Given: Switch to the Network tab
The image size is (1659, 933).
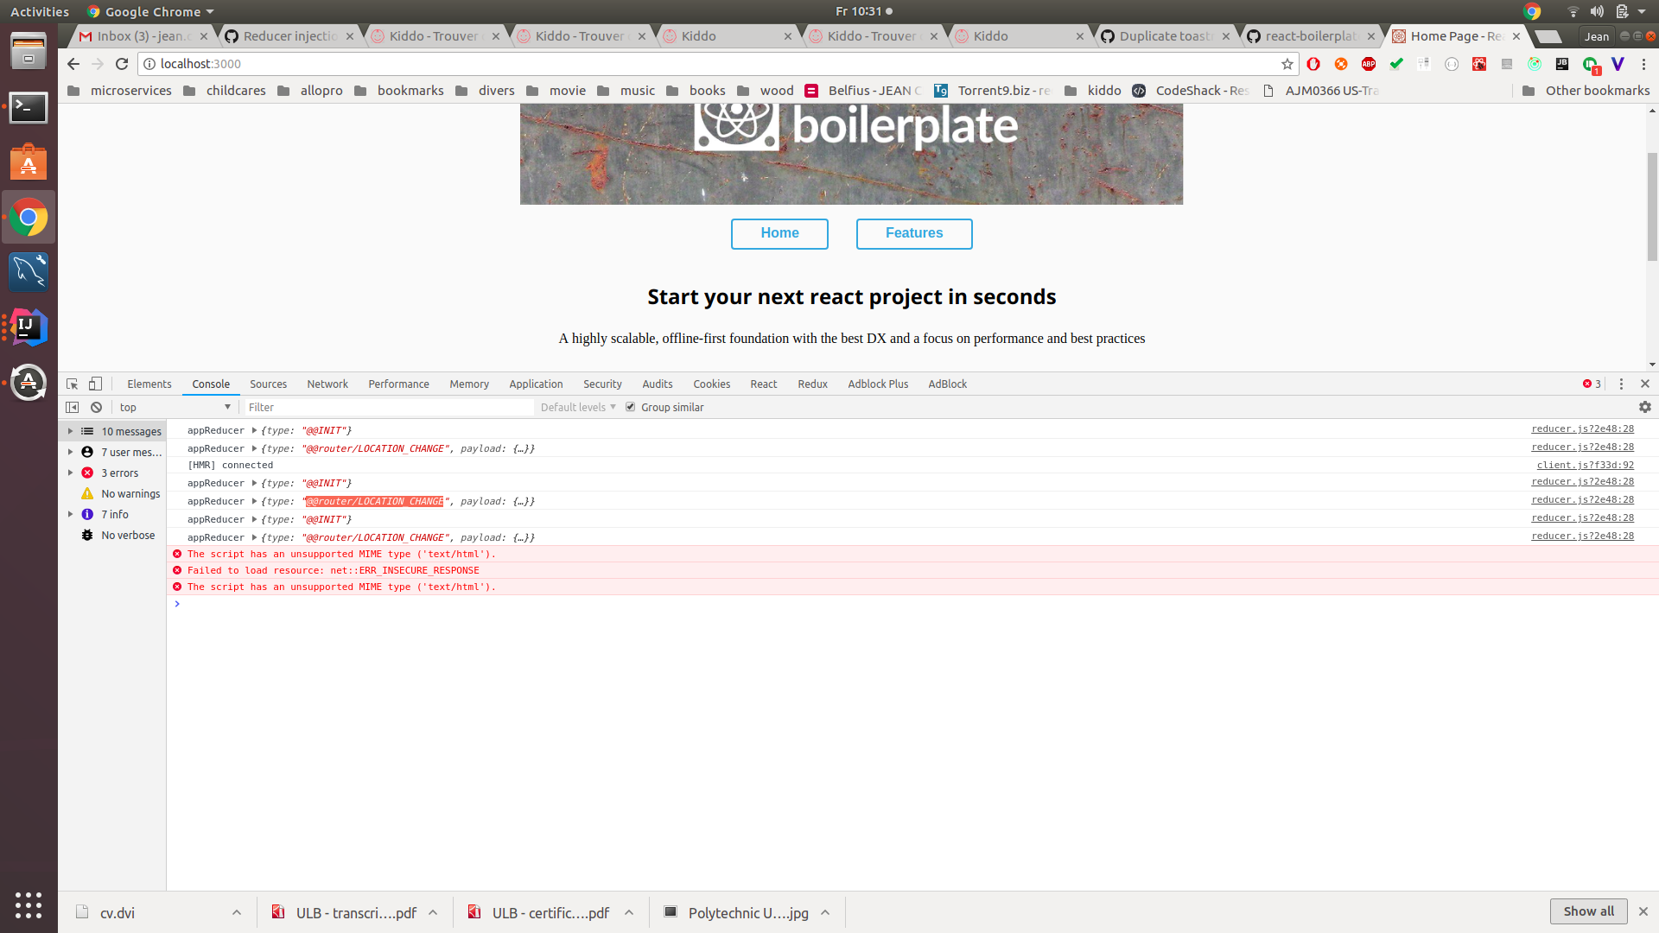Looking at the screenshot, I should pos(327,384).
